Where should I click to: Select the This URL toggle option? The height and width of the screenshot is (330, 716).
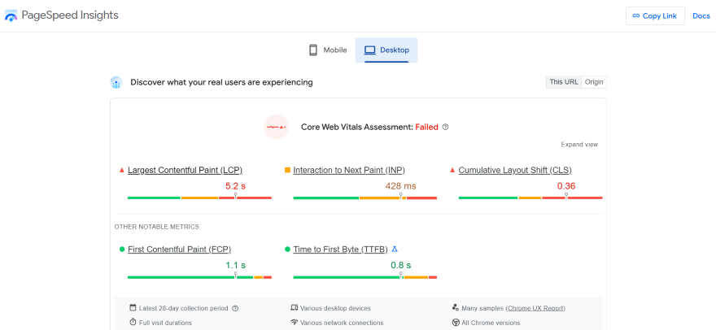(564, 82)
